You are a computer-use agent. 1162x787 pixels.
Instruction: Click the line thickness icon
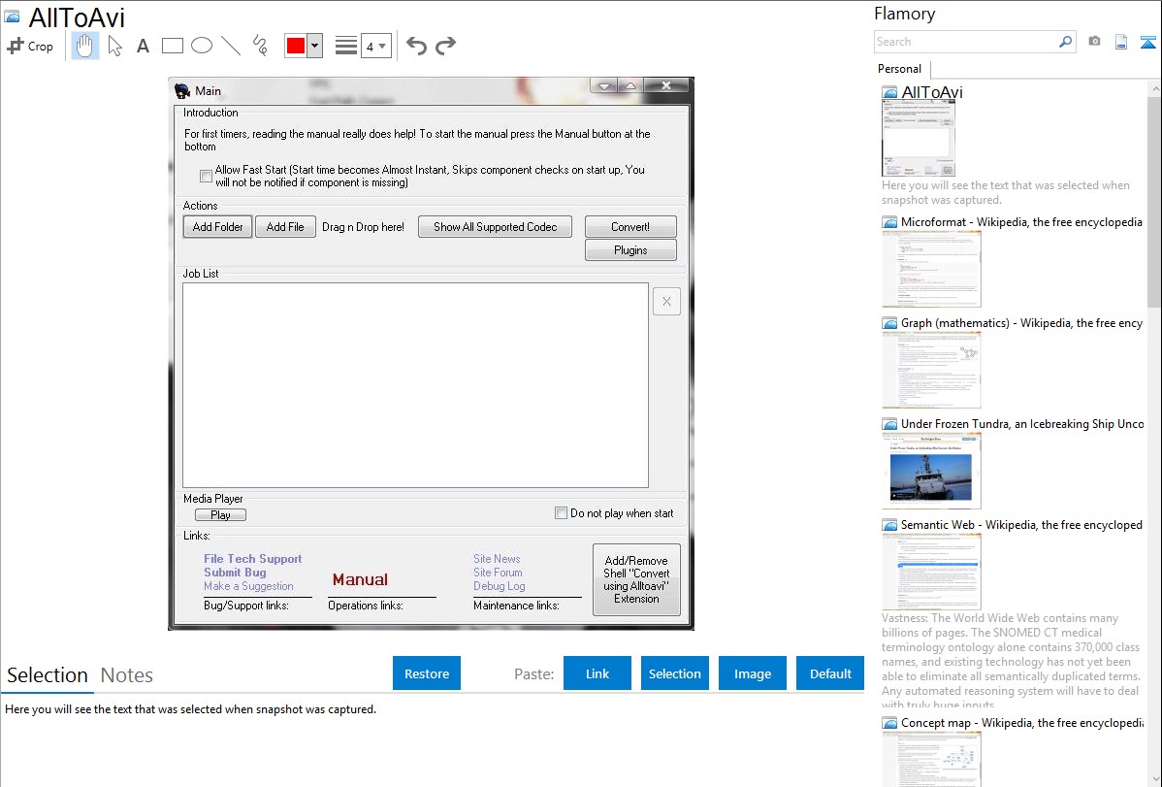click(346, 46)
